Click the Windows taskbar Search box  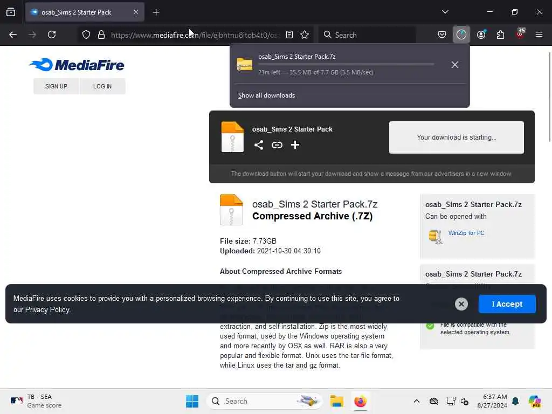click(265, 401)
